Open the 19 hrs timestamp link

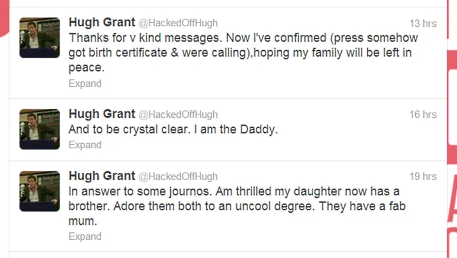click(x=423, y=176)
